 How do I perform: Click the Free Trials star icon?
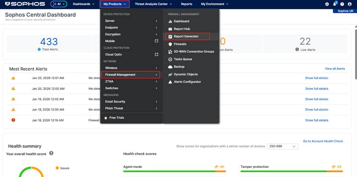(106, 118)
